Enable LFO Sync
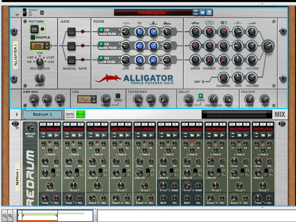 [118, 96]
